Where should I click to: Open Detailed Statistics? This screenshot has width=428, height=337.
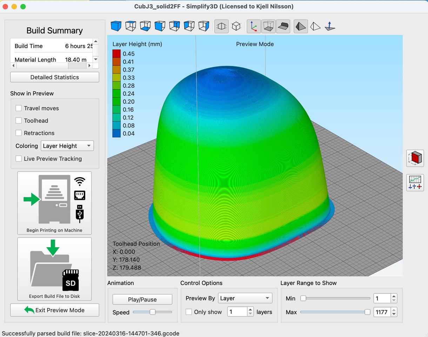pos(55,77)
